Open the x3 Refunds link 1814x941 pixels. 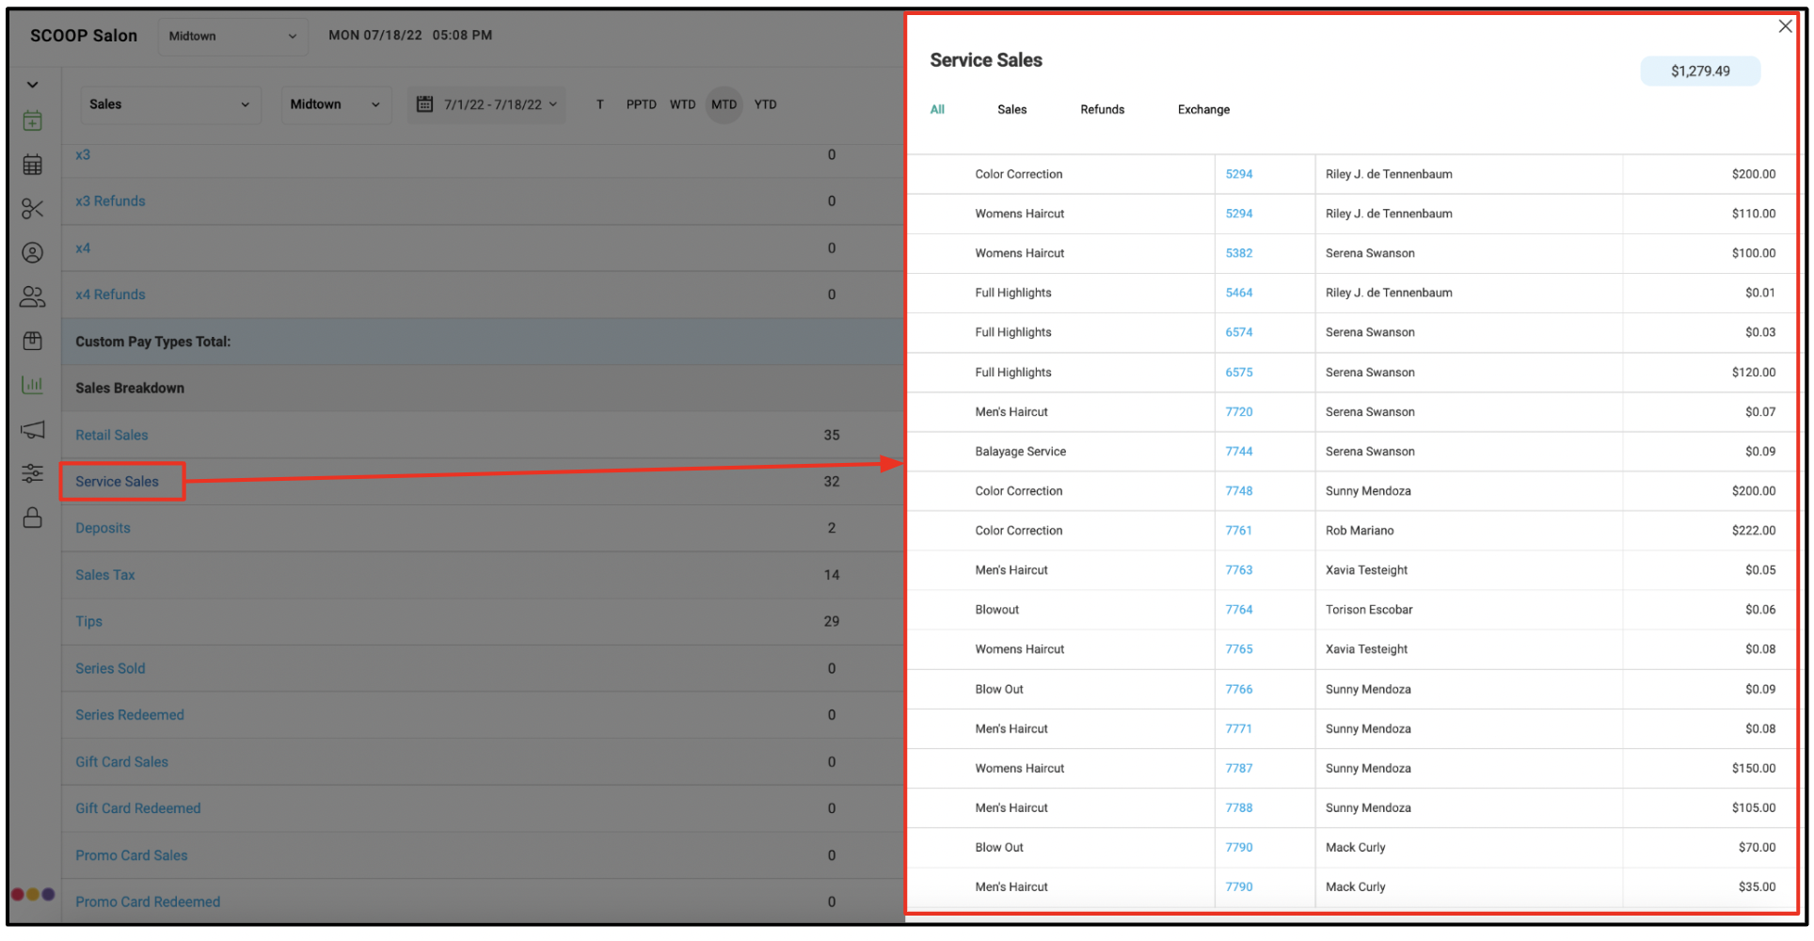[110, 201]
